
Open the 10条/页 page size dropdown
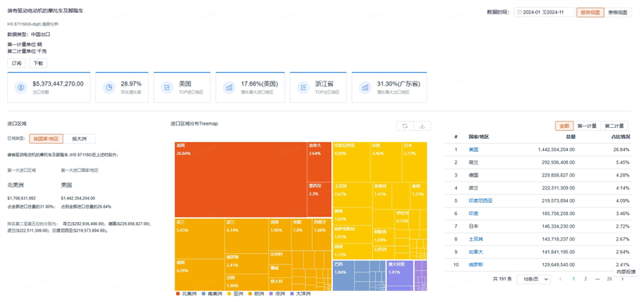534,279
